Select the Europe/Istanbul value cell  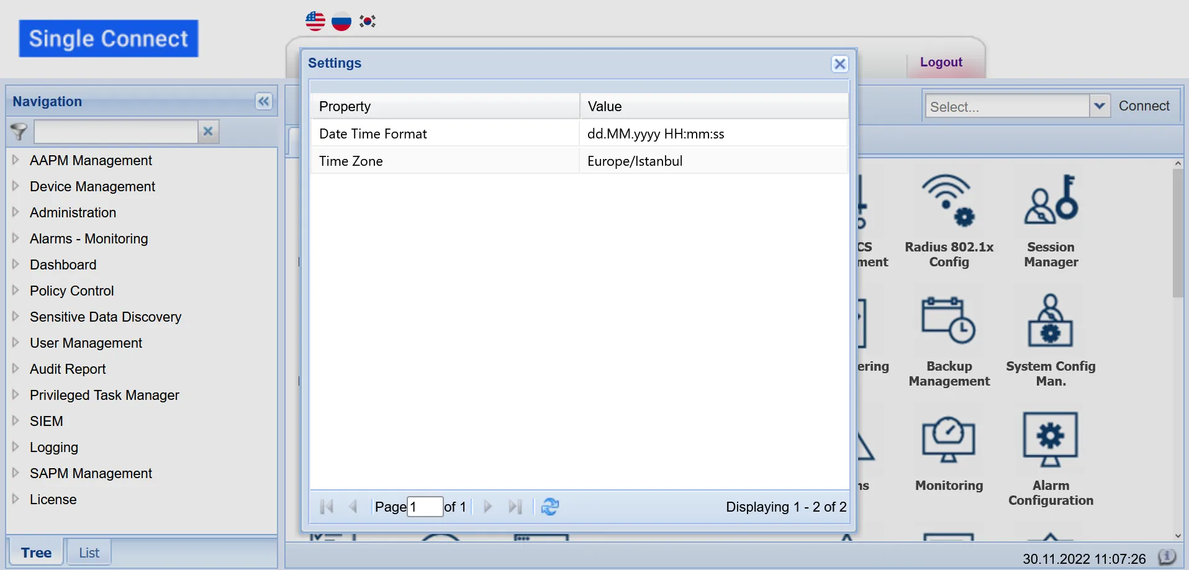[x=713, y=161]
